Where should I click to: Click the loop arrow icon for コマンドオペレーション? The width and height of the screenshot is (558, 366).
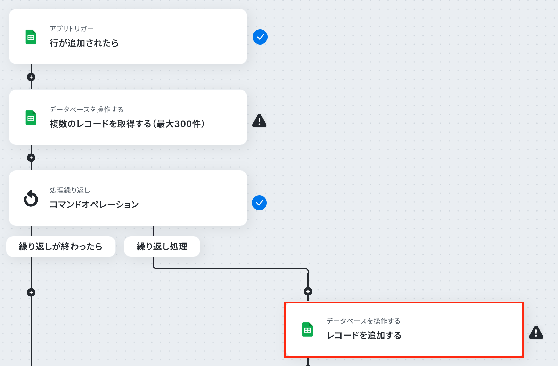point(31,198)
